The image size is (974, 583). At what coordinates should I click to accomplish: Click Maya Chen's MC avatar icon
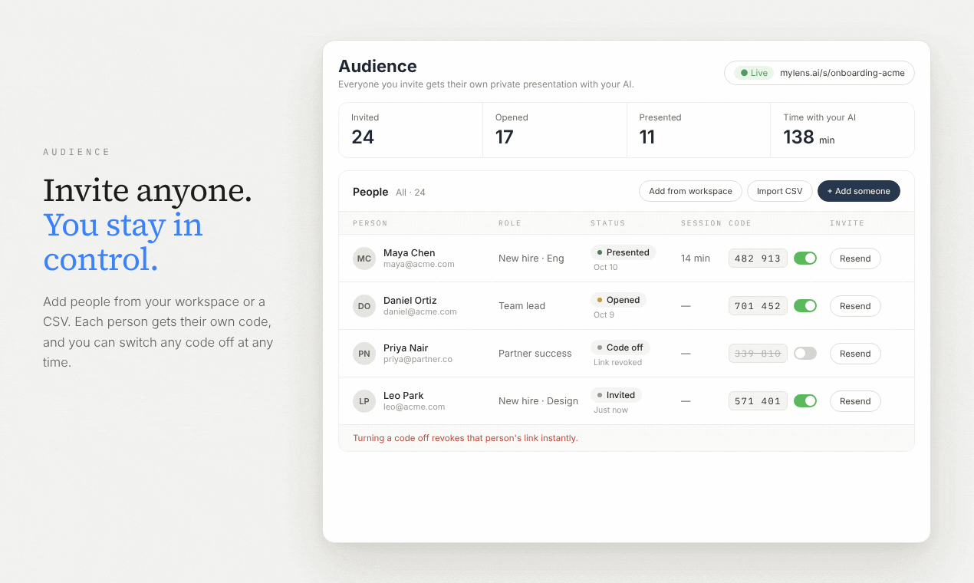pos(364,259)
